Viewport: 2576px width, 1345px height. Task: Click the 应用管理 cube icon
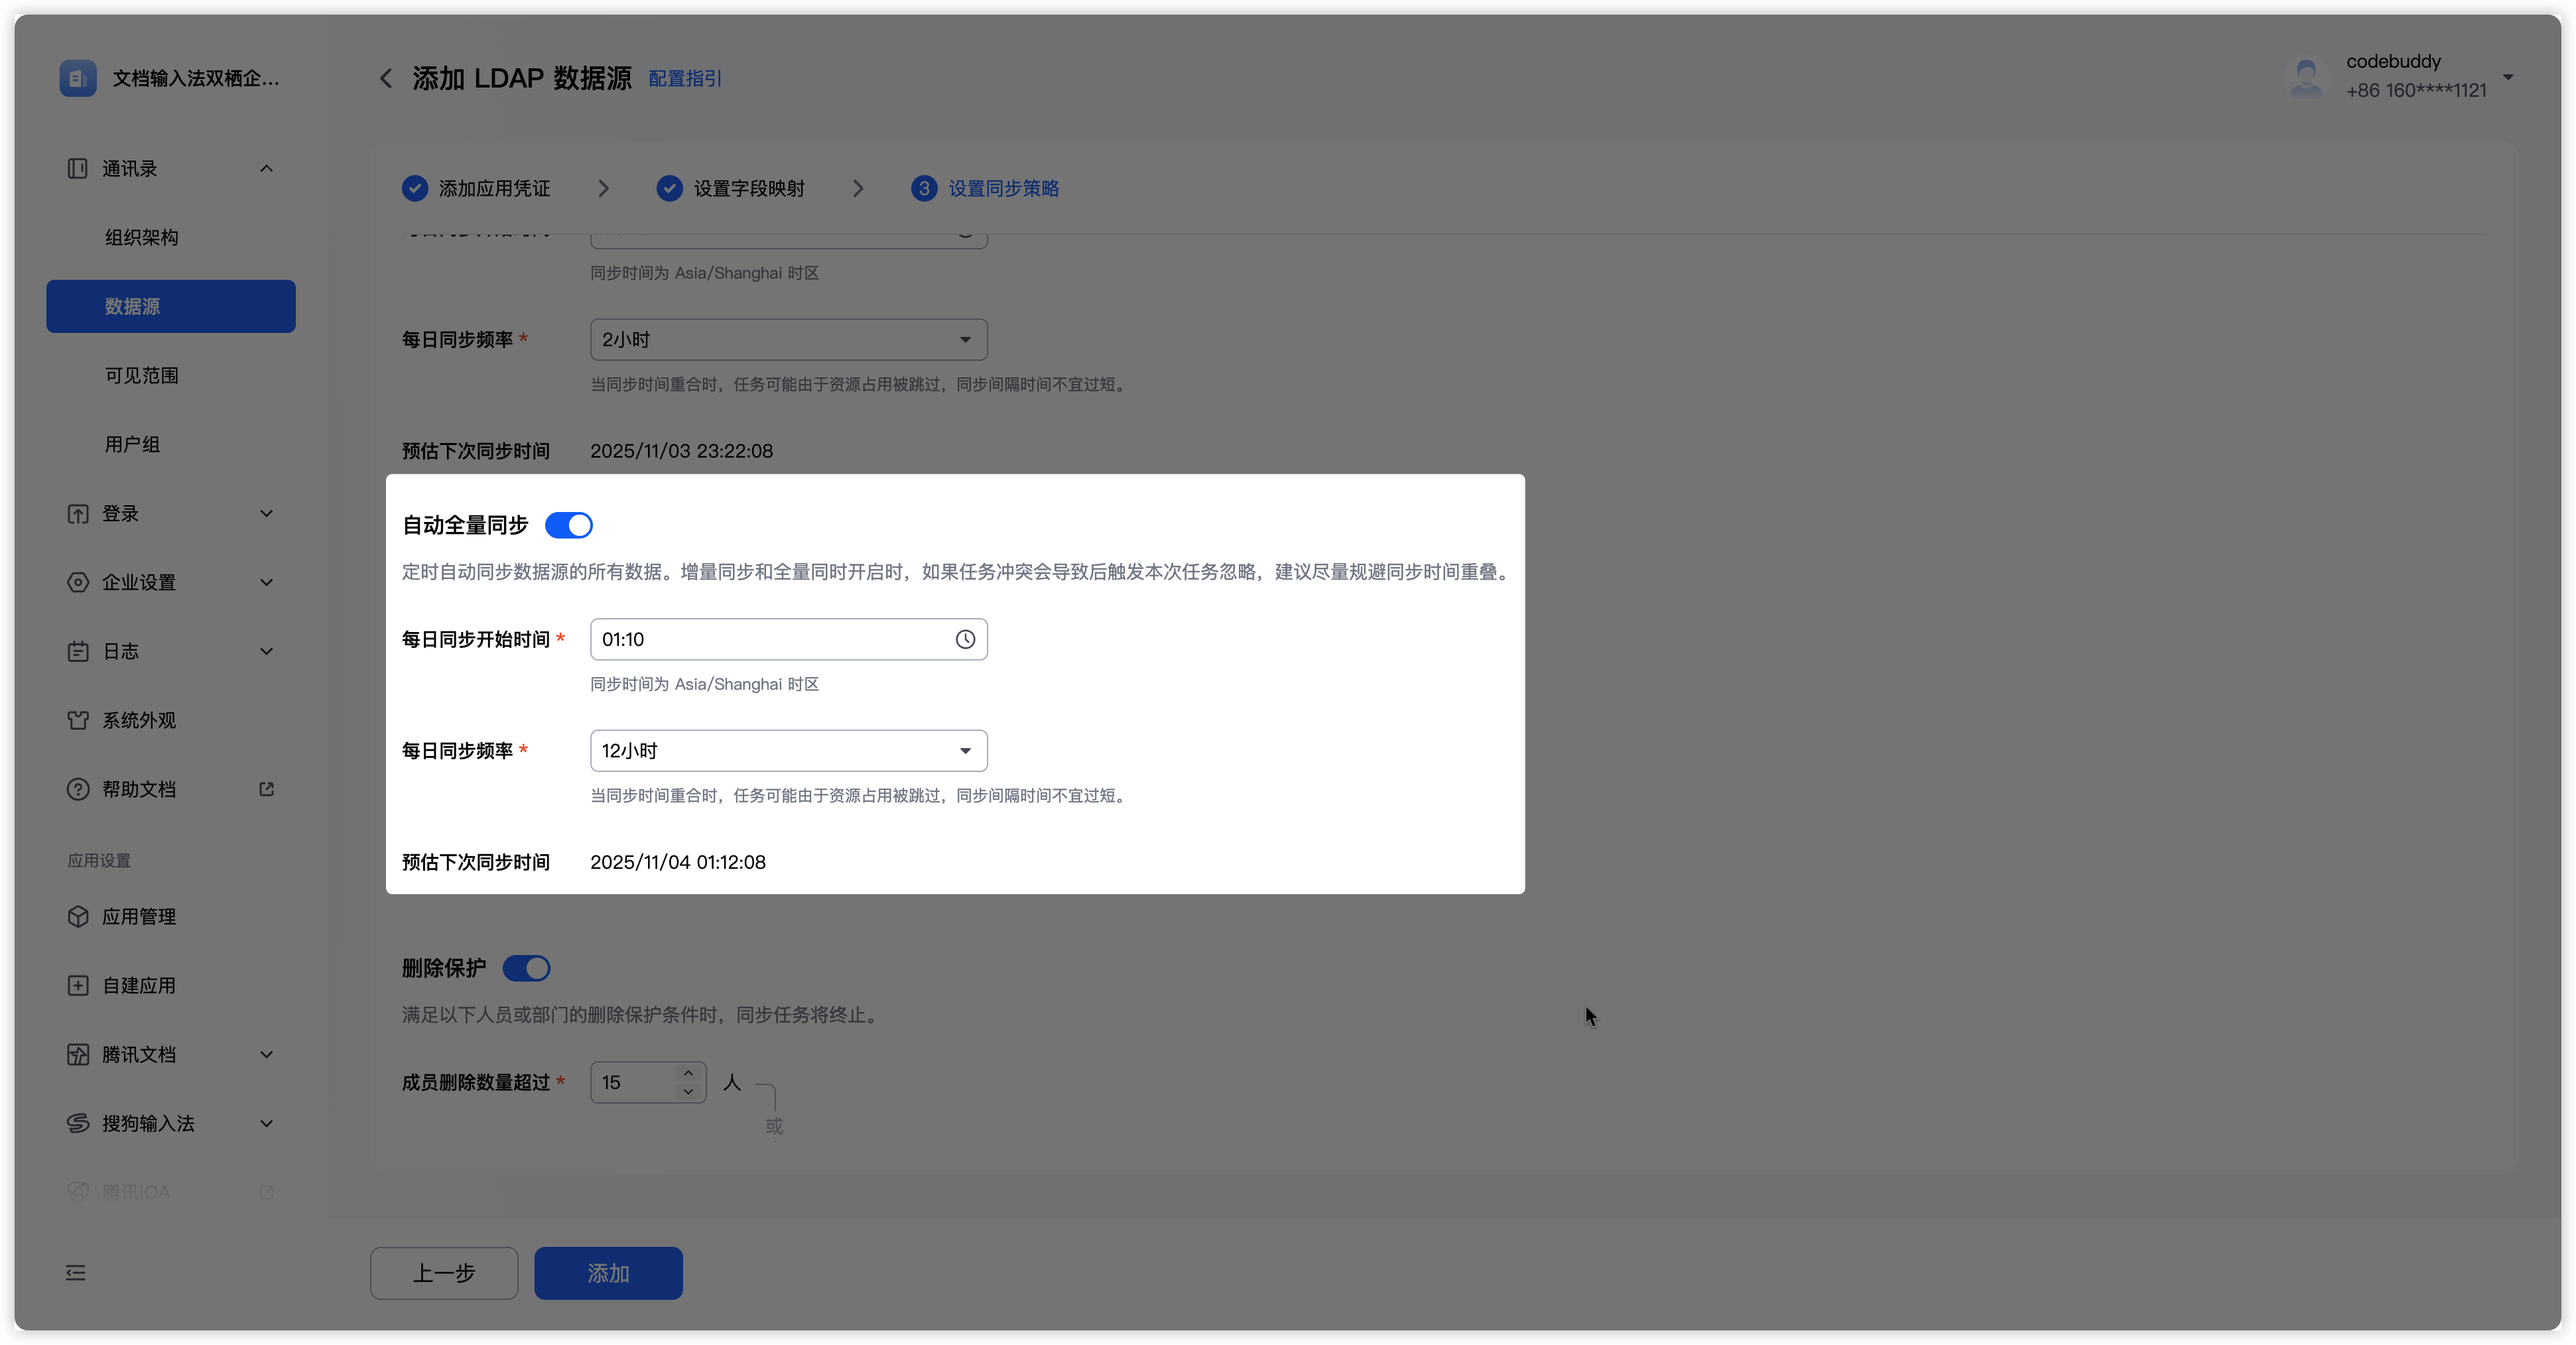click(x=78, y=916)
